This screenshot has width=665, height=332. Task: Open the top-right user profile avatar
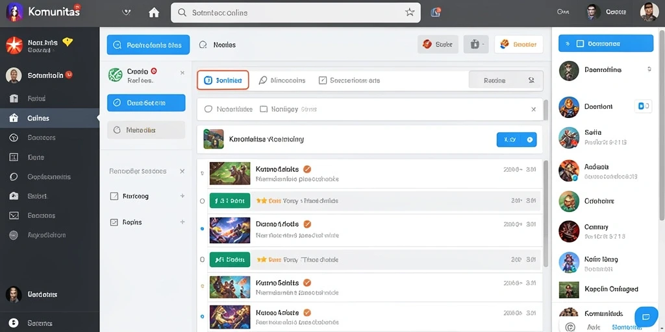(649, 12)
